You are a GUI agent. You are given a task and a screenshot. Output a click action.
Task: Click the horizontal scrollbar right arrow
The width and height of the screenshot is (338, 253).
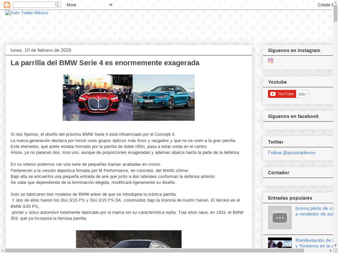[331, 250]
